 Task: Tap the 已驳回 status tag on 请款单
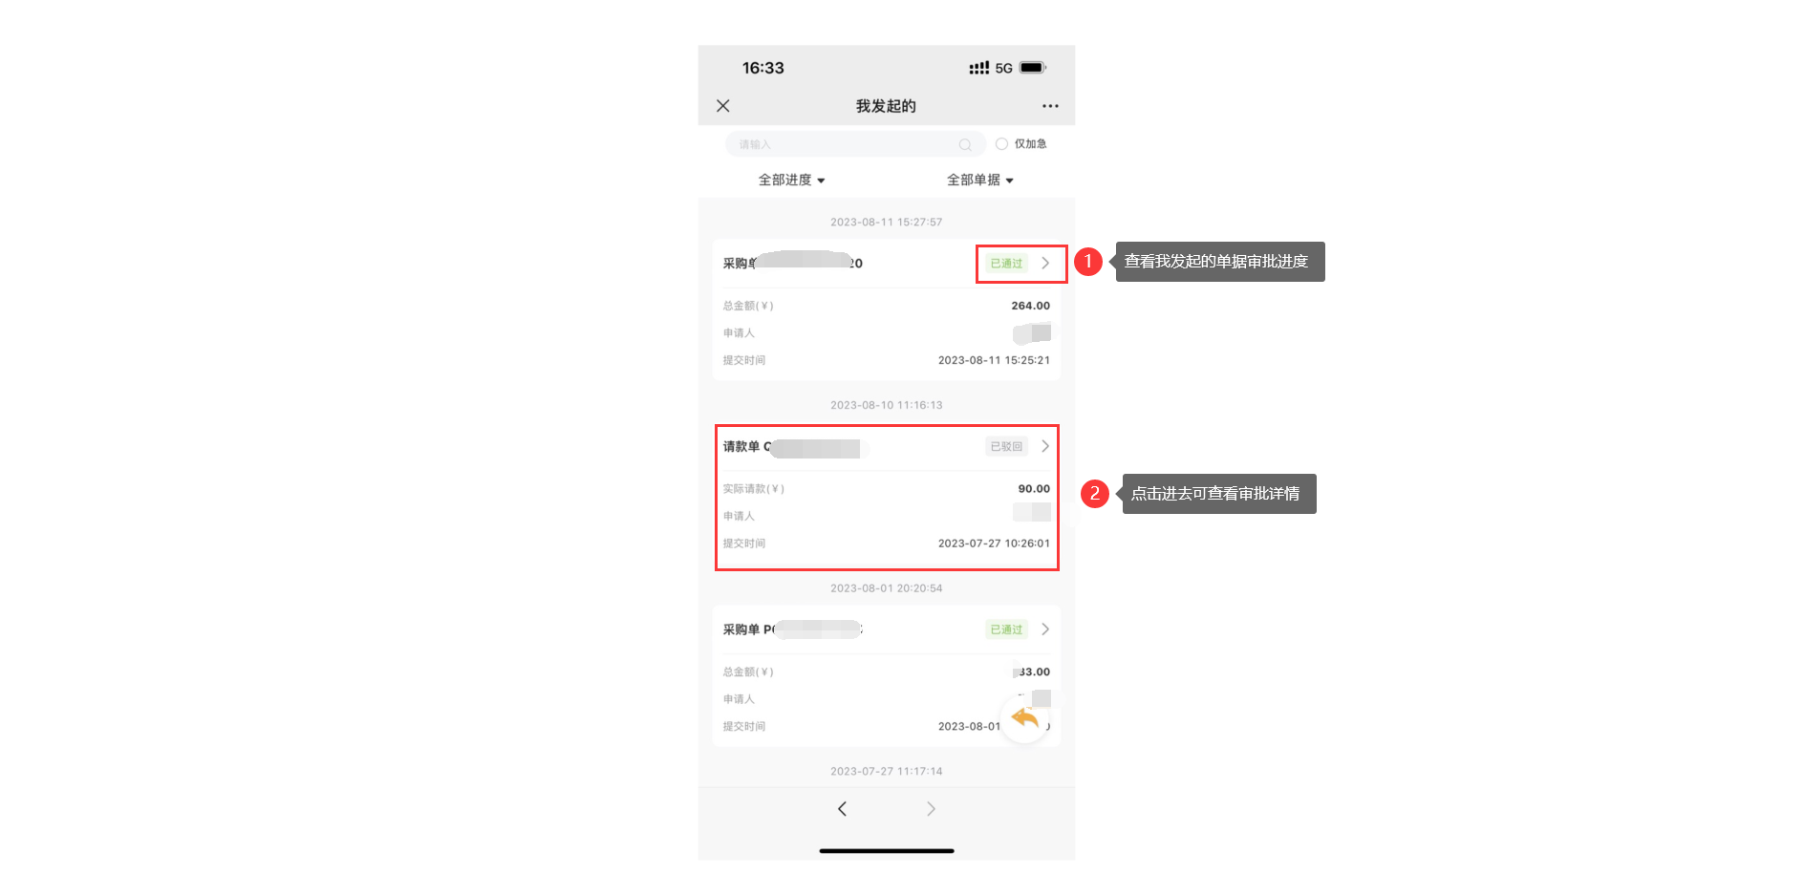(1006, 447)
